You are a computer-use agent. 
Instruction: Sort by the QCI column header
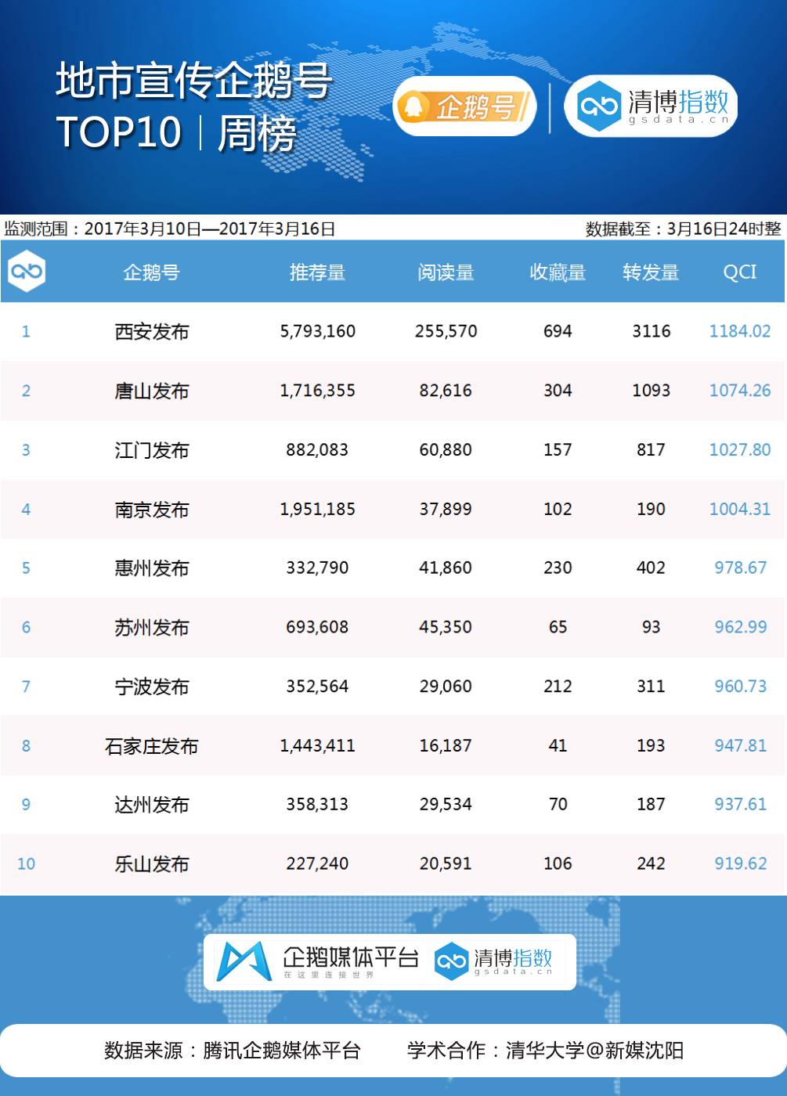pos(738,272)
